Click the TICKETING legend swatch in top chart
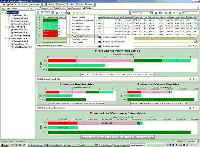 [140, 75]
